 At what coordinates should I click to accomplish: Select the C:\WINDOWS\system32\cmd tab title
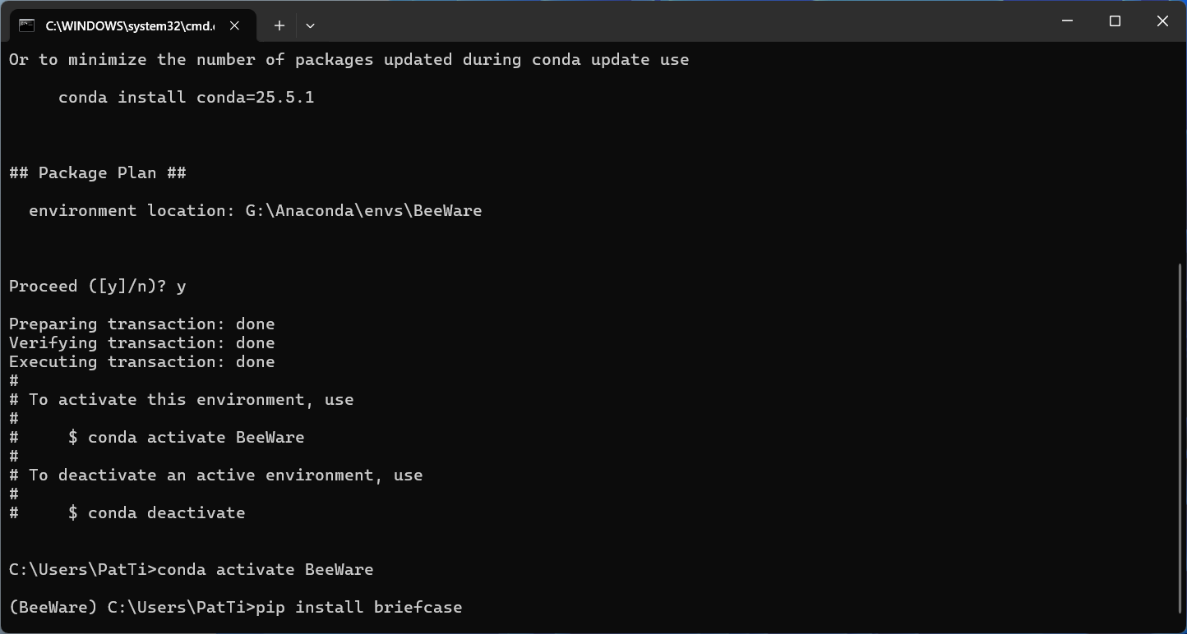click(x=130, y=25)
